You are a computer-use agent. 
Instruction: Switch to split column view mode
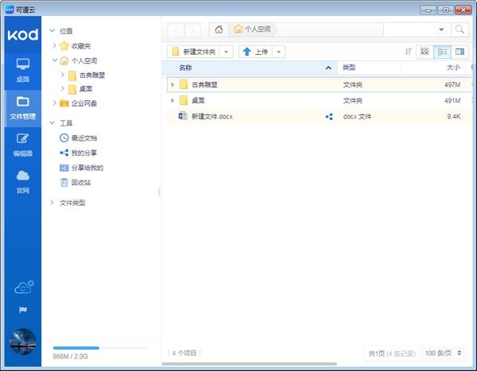[460, 52]
